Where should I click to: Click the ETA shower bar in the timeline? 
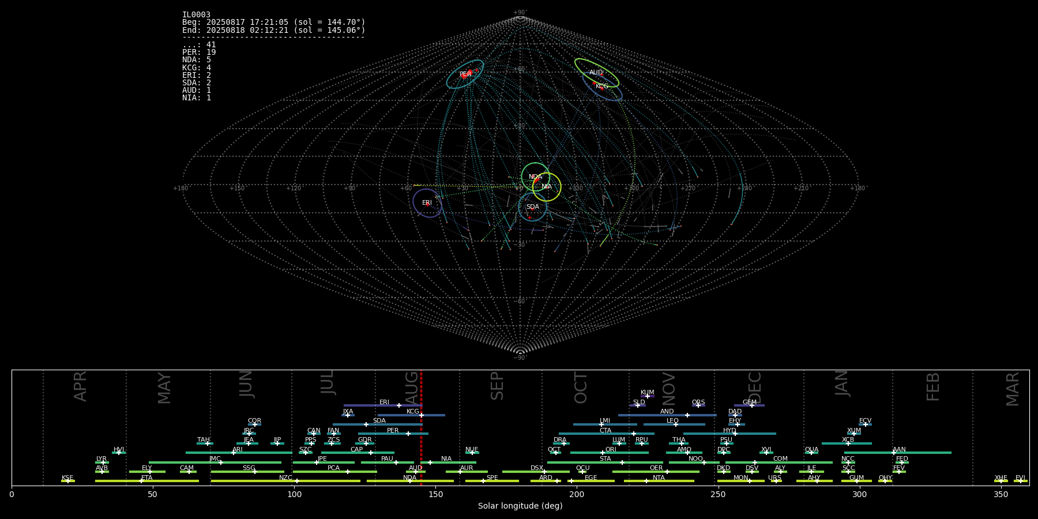(147, 481)
